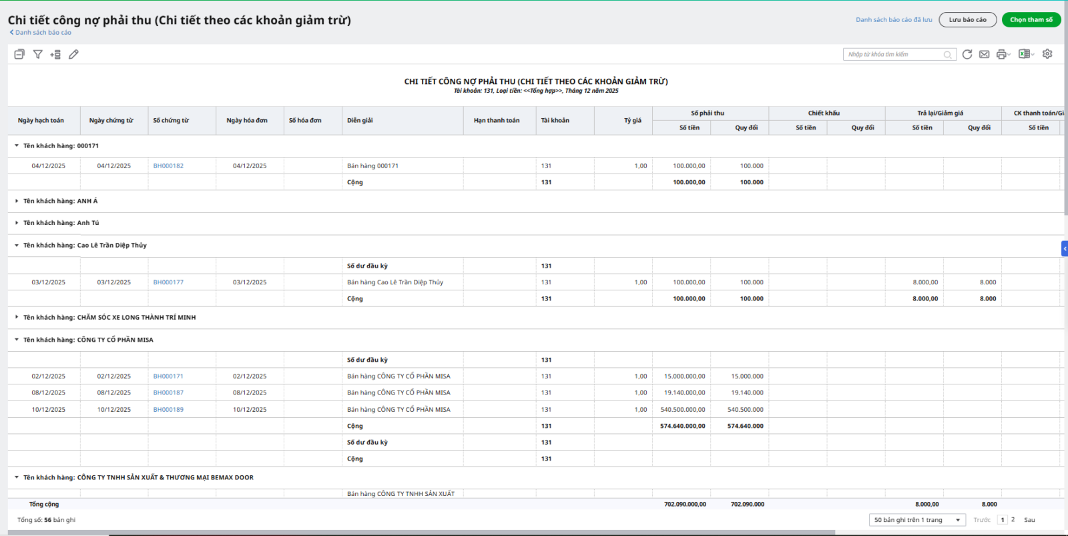Collapse customer group CÔNG TY CỔ PHẦN MISA

click(17, 340)
